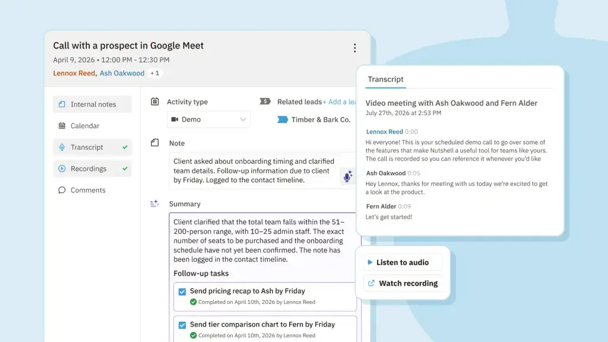This screenshot has width=608, height=342.
Task: Open the Calendar section
Action: 92,126
